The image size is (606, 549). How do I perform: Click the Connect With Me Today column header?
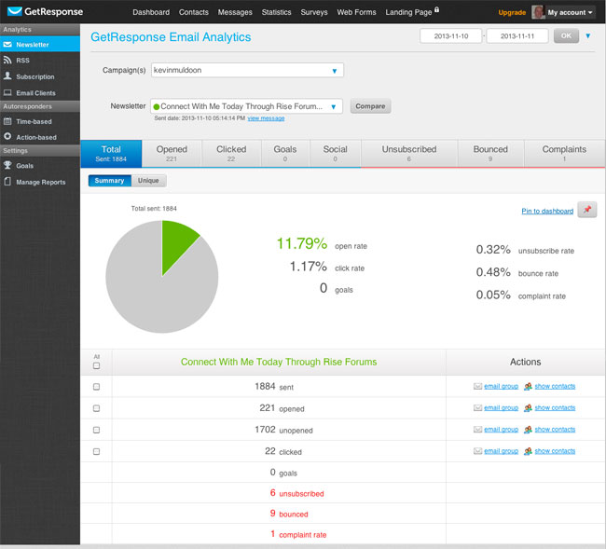[x=279, y=362]
